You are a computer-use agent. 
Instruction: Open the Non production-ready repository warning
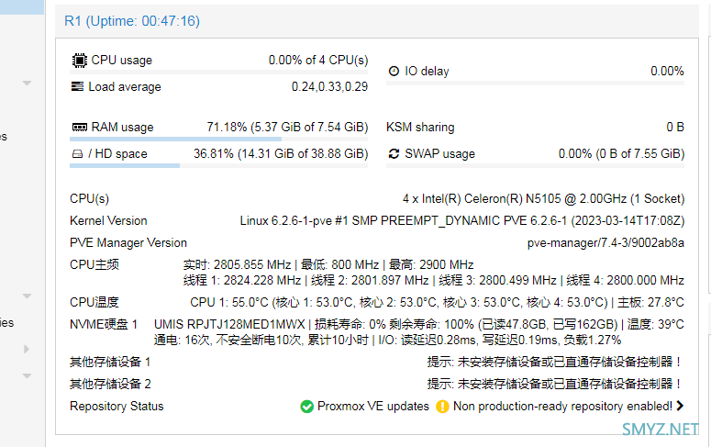(562, 407)
